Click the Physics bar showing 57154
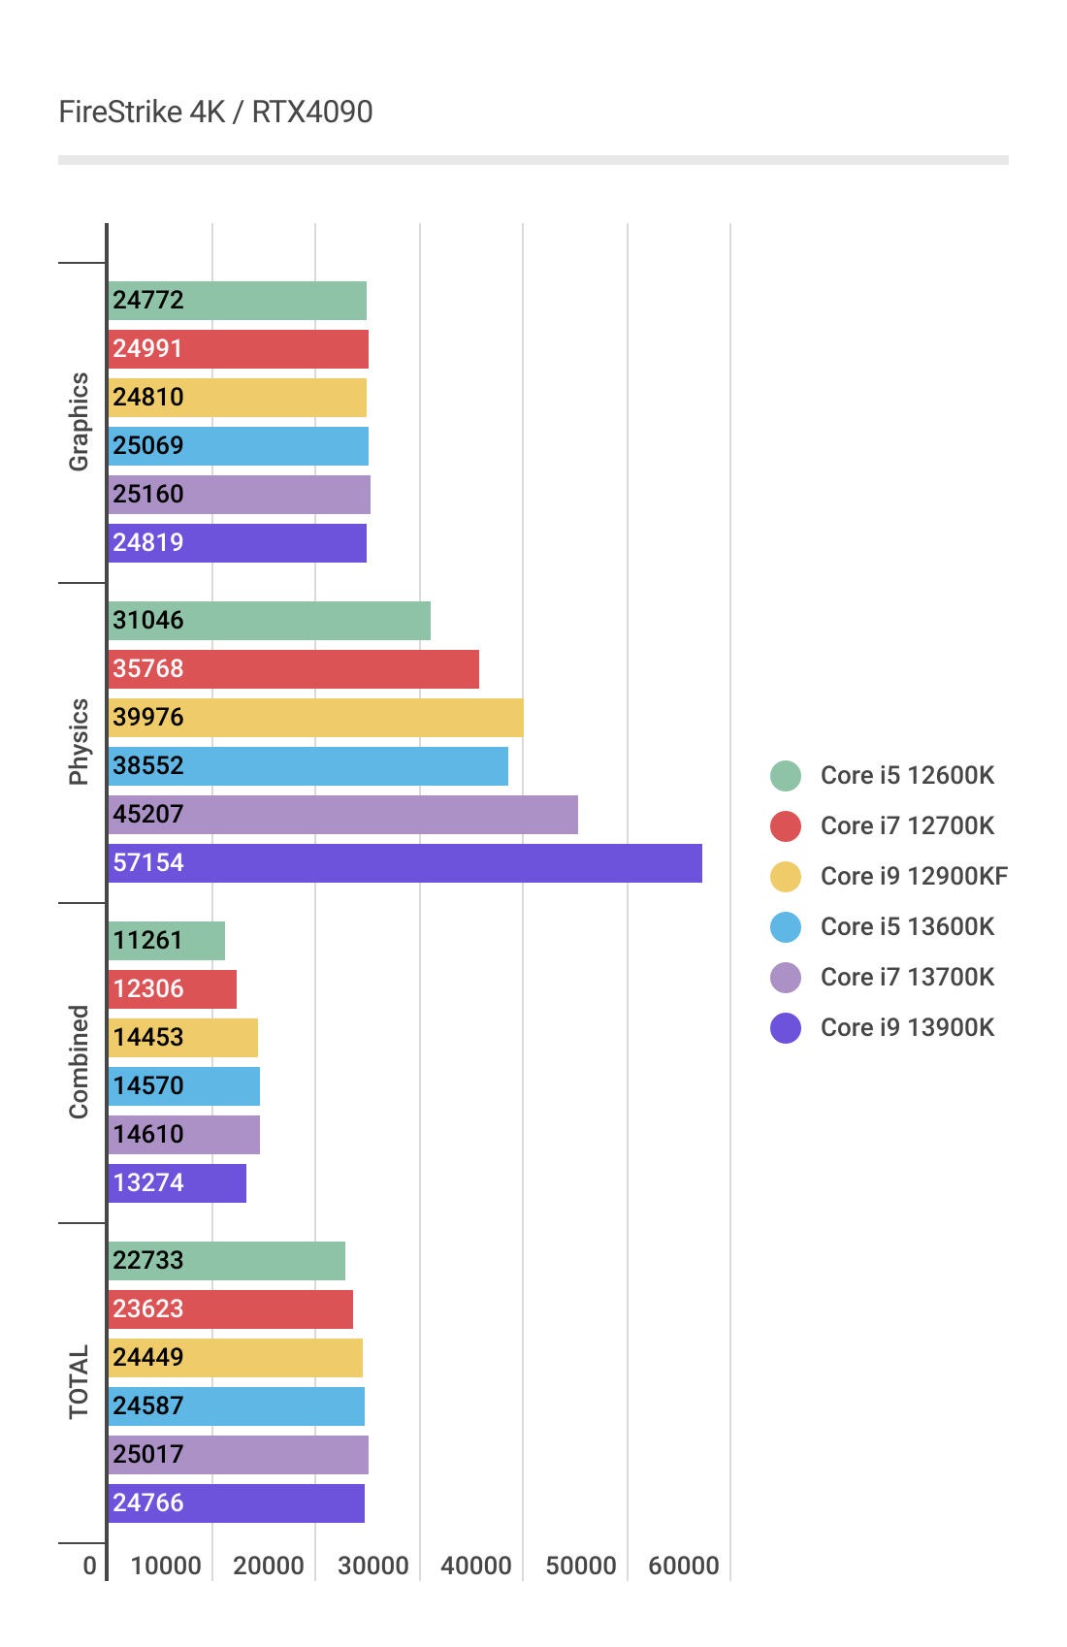This screenshot has height=1647, width=1067. click(404, 863)
